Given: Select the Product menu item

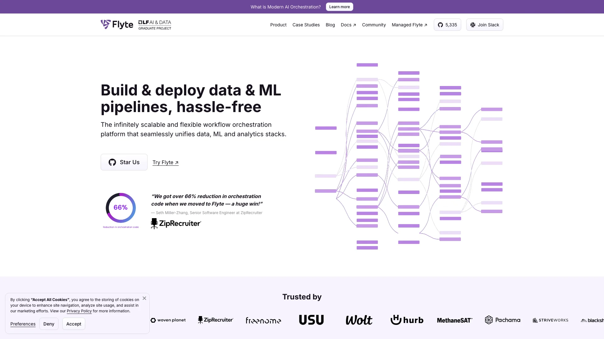Looking at the screenshot, I should click(278, 24).
